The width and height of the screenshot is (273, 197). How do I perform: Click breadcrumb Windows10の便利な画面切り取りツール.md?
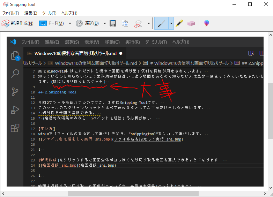tap(96, 63)
